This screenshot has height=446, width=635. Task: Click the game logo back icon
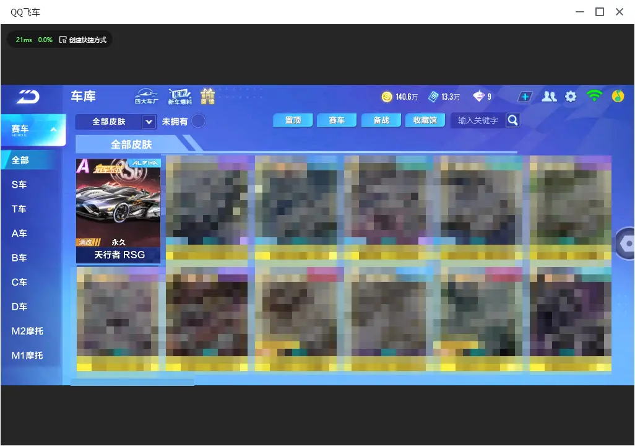point(28,97)
